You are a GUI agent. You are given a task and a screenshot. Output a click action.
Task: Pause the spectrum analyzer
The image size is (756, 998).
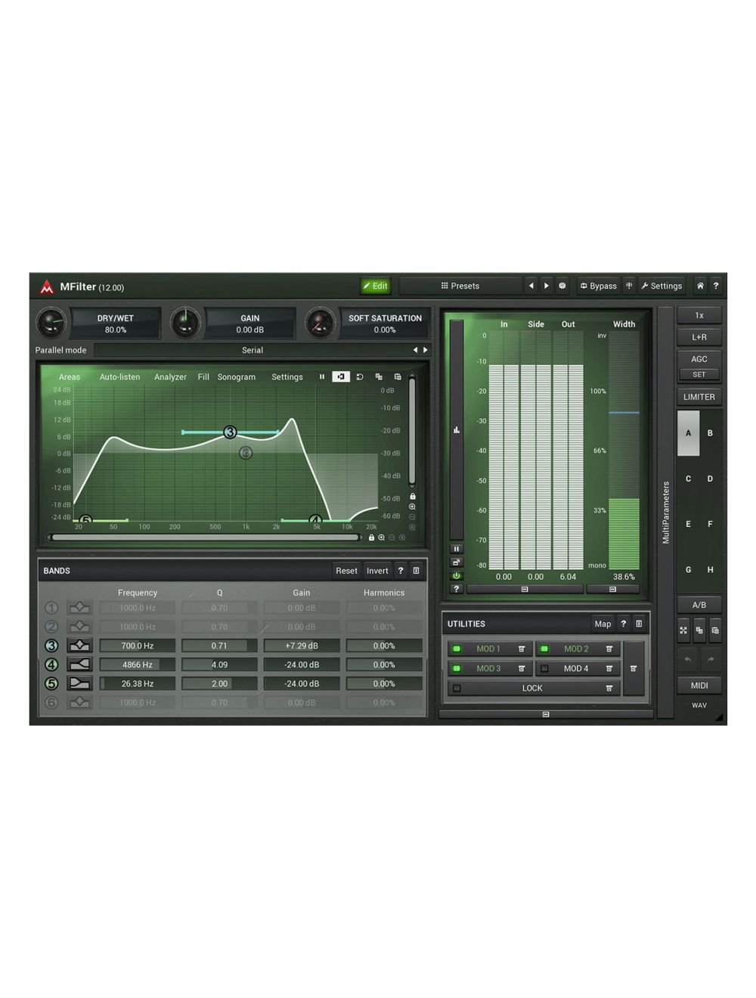coord(322,377)
